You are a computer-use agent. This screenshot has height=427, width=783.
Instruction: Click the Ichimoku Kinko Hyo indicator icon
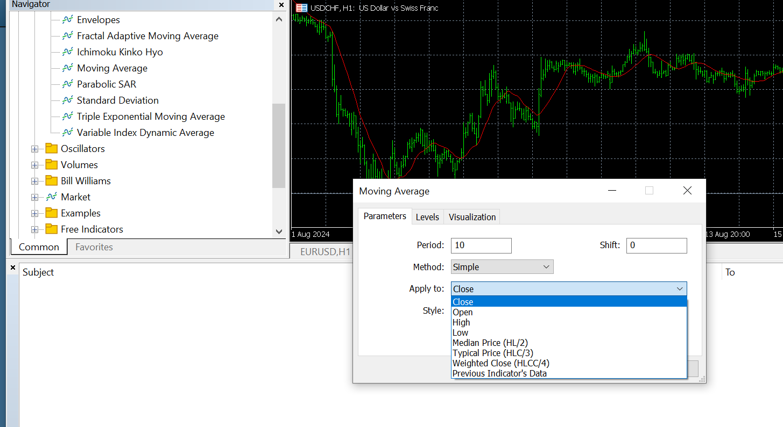click(68, 52)
